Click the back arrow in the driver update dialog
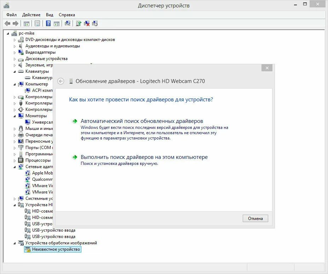Screen dimensions: 328x274 point(61,81)
